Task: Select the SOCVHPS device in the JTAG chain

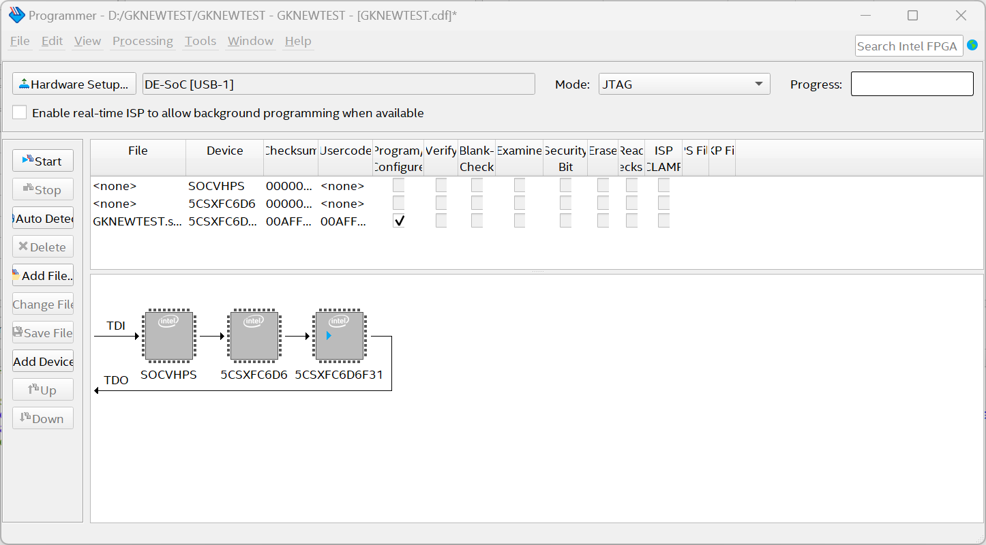Action: (x=169, y=335)
